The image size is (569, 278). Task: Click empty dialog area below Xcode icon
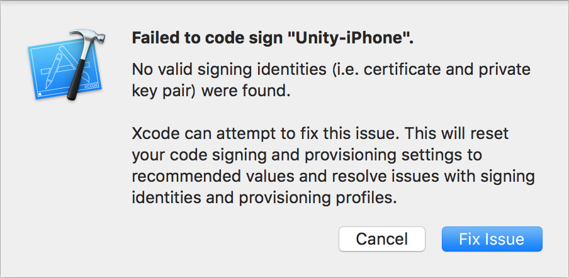tap(65, 174)
